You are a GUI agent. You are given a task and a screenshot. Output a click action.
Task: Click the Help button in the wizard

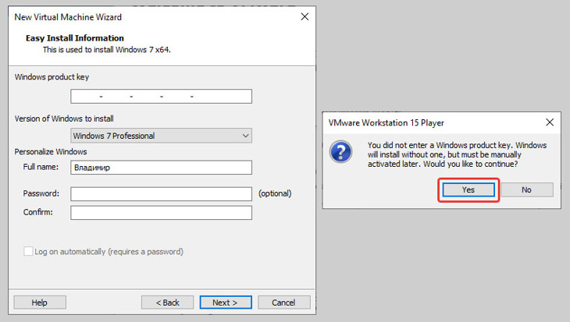point(40,303)
